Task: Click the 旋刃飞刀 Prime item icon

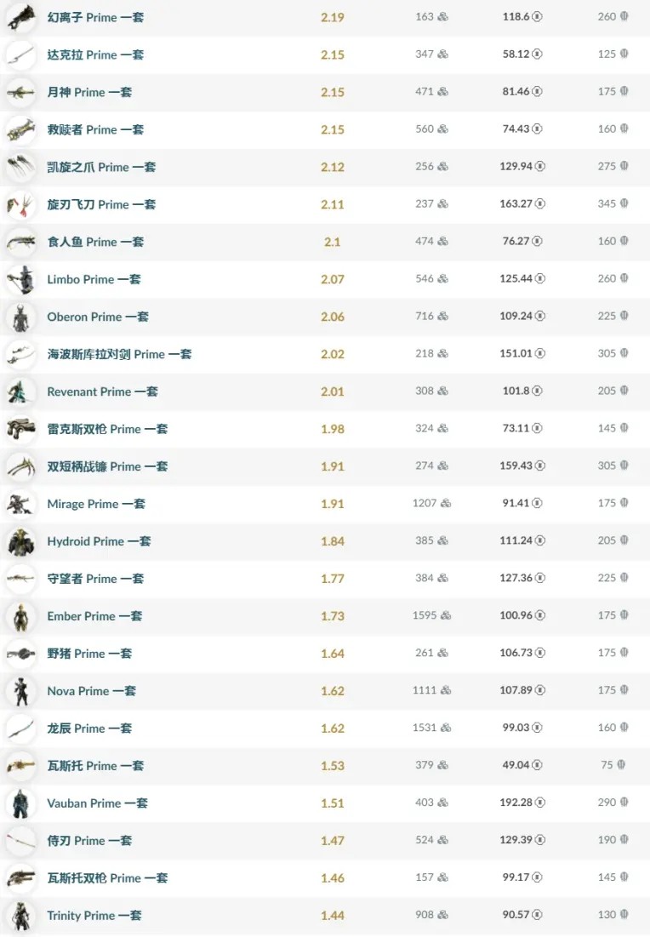Action: (20, 204)
